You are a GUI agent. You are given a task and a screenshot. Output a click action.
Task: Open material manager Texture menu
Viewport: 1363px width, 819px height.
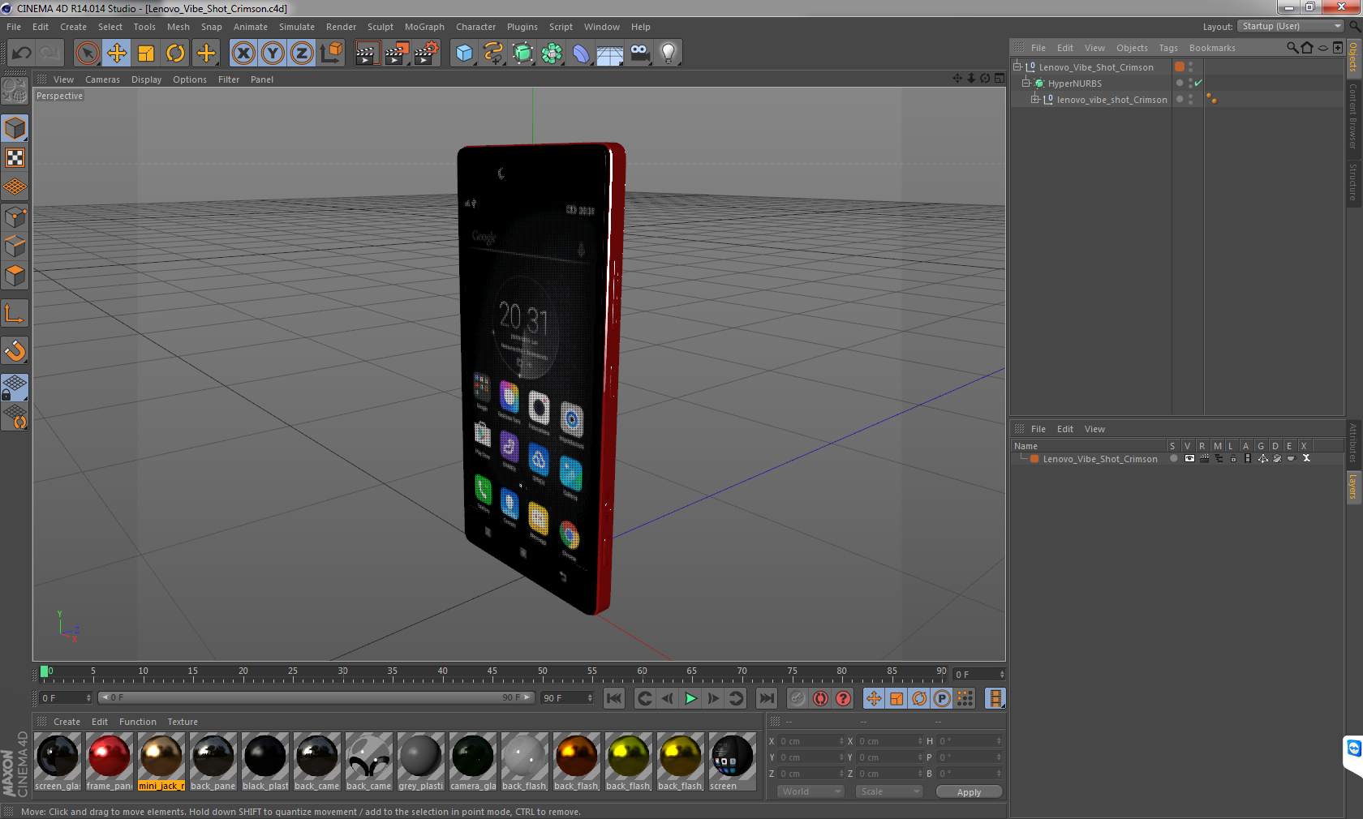[183, 722]
